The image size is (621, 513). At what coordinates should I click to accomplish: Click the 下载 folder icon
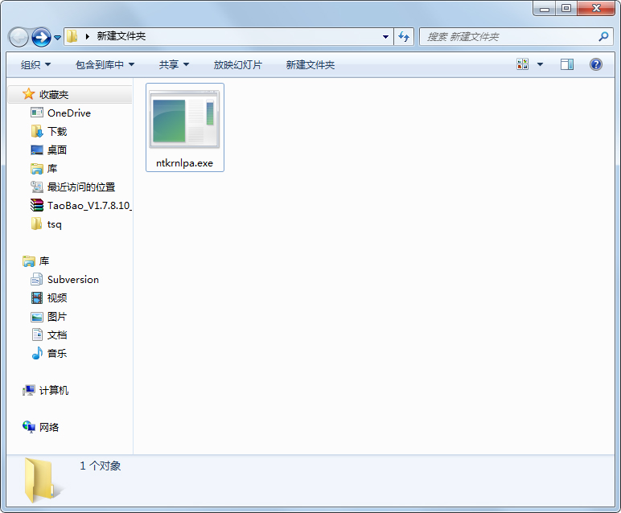click(37, 131)
